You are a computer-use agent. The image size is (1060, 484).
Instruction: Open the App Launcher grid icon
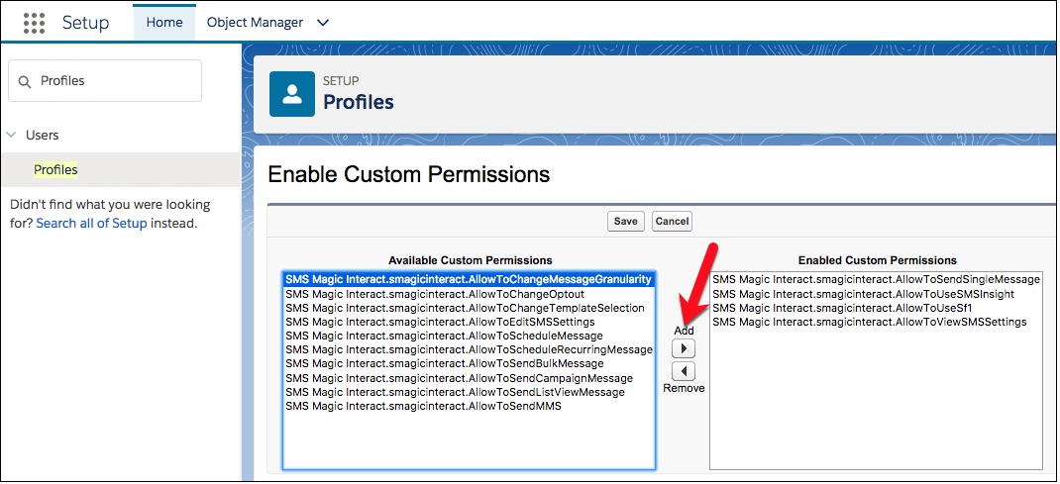34,23
